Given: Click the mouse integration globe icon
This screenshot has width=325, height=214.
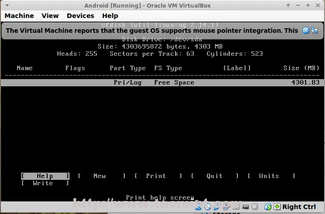Looking at the screenshot, I should click(268, 207).
